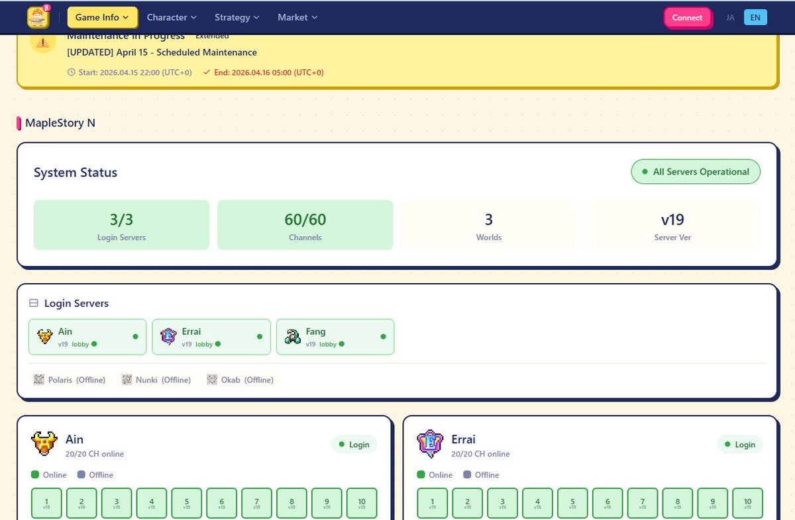Screen dimensions: 795x520
Task: Click the 20/20 CH online text under Errai
Action: (480, 454)
